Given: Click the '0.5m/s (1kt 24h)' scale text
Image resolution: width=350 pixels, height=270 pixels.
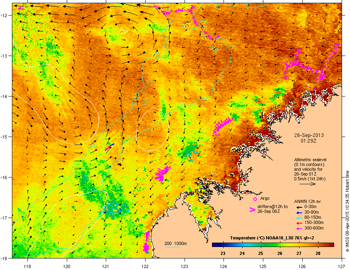Looking at the screenshot, I should click(309, 179).
